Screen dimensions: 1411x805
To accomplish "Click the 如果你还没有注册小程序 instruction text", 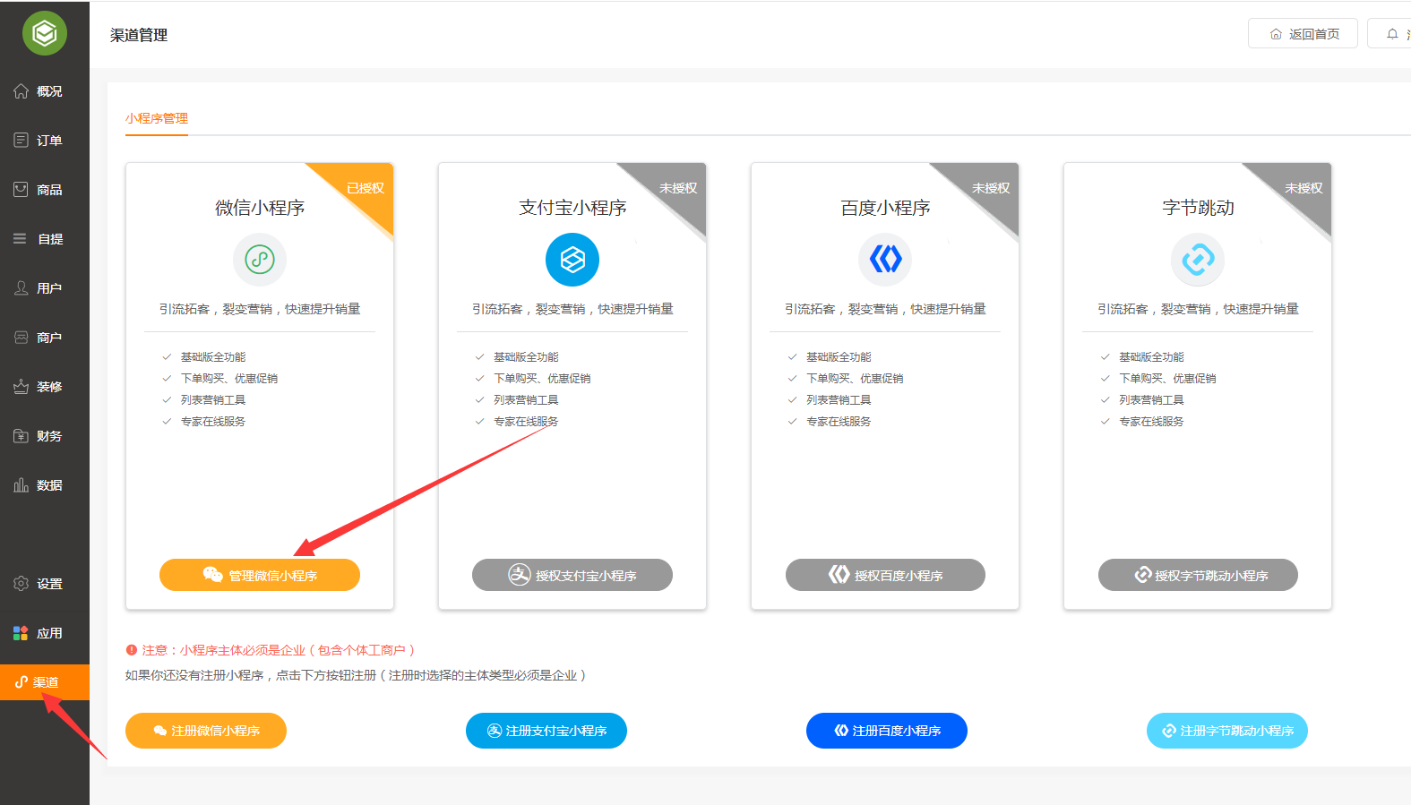I will pyautogui.click(x=356, y=675).
